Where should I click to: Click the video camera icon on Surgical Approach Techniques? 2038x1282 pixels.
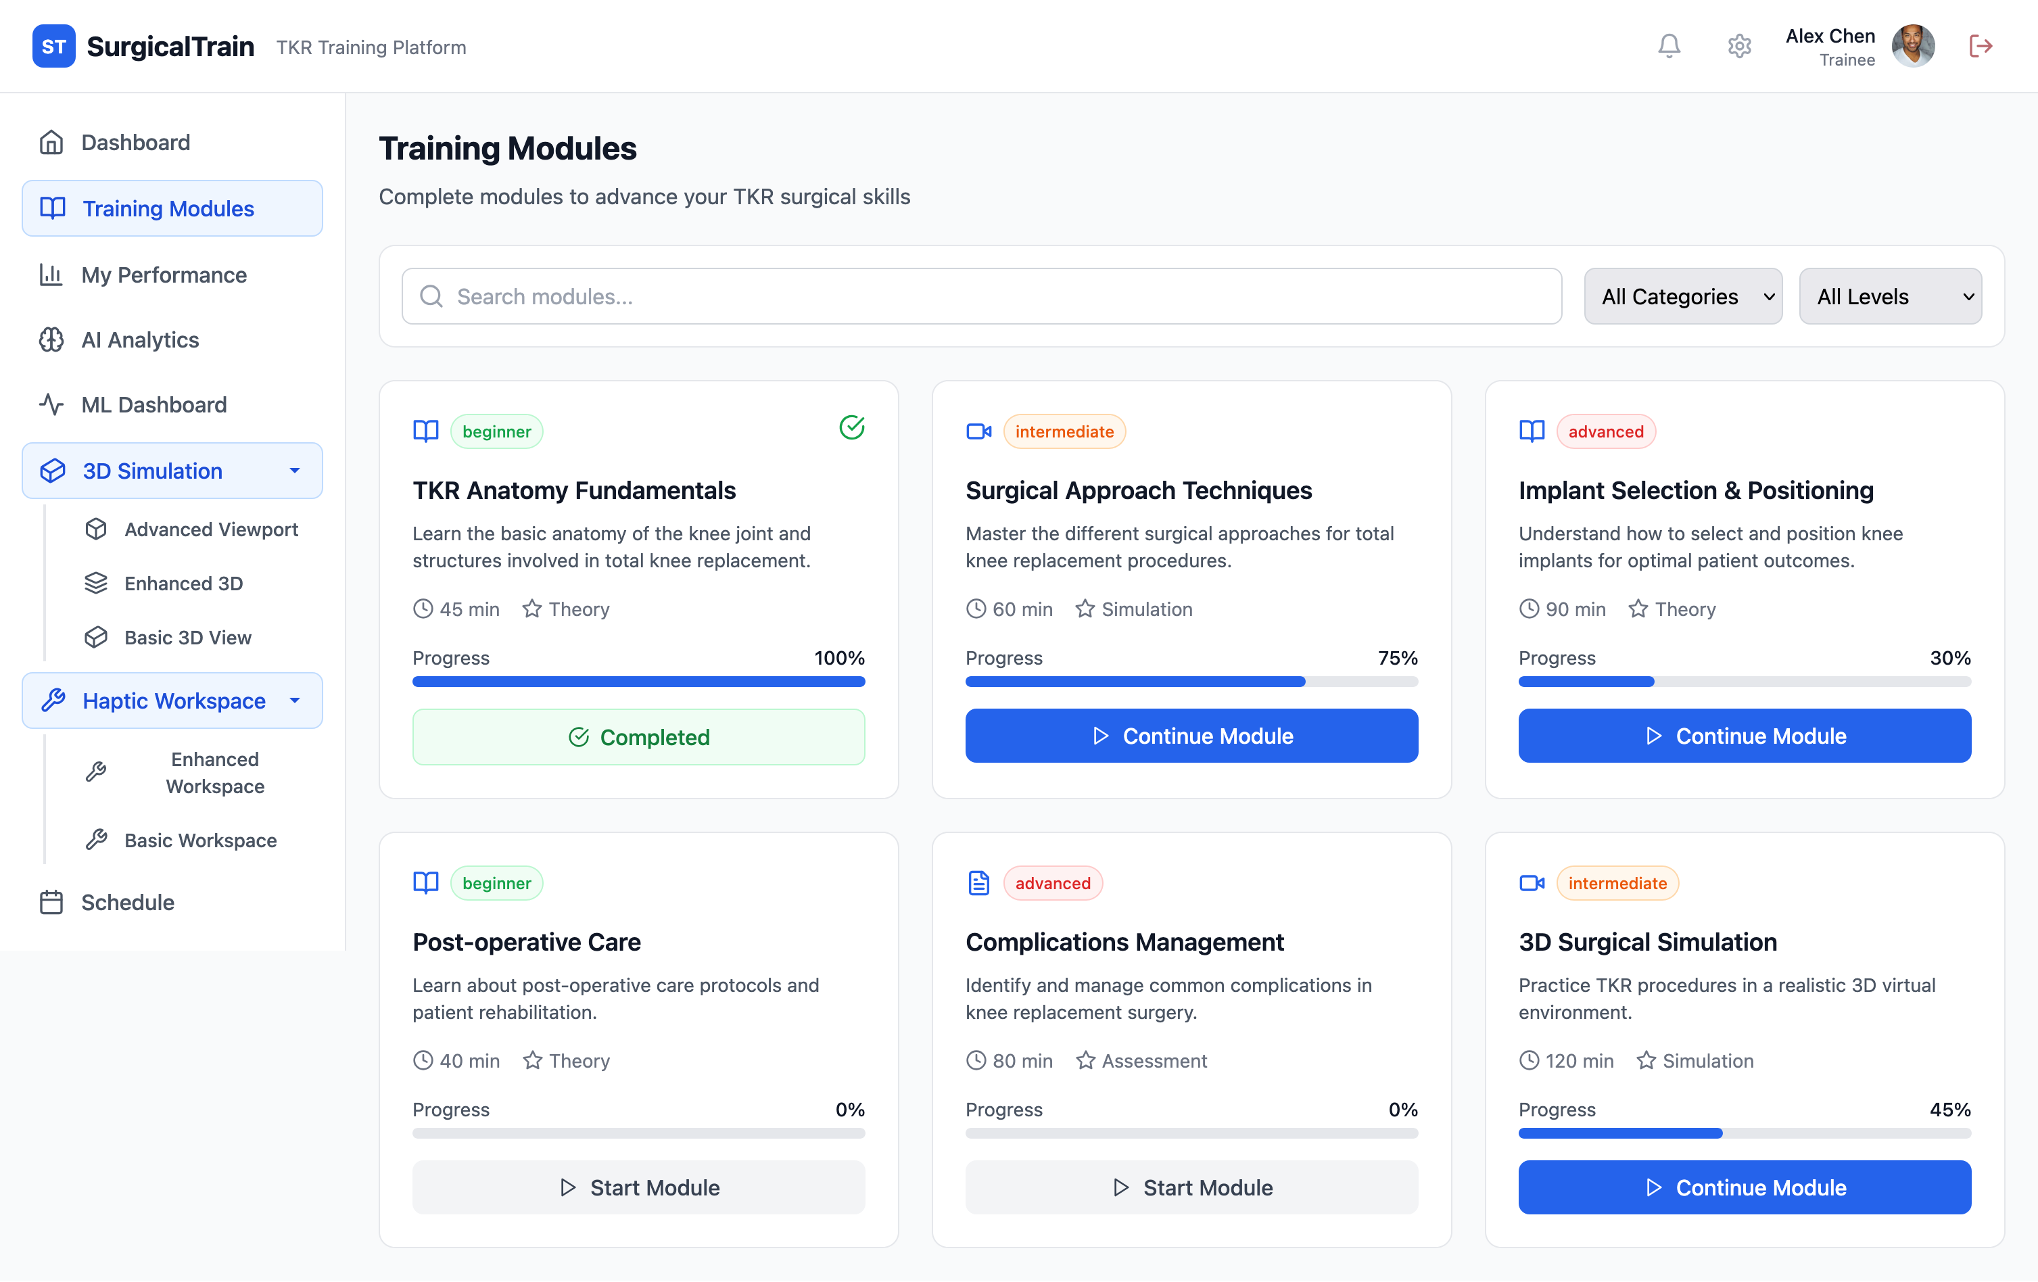tap(978, 431)
